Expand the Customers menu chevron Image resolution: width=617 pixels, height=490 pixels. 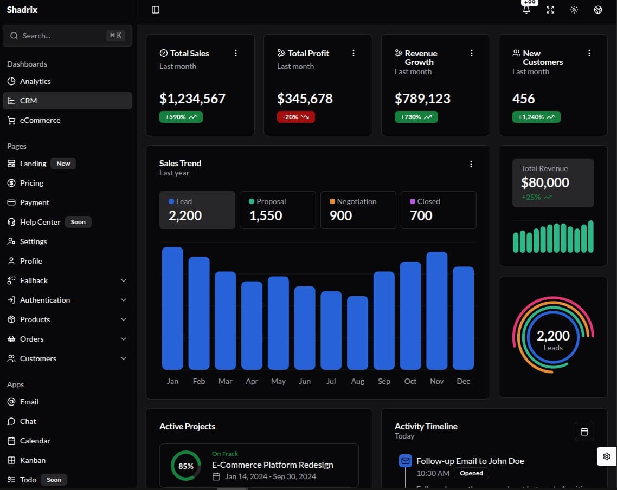click(124, 358)
